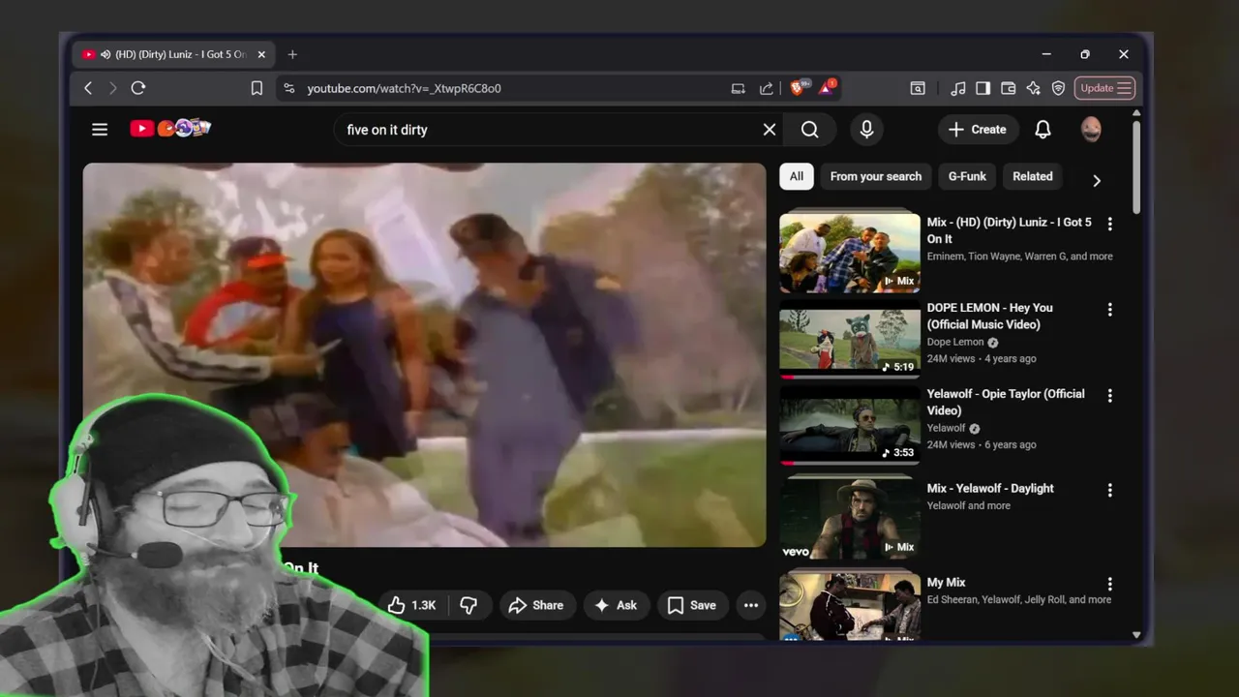Click the page vertical scrollbar thumb
Viewport: 1239px width, 697px height.
click(x=1136, y=167)
